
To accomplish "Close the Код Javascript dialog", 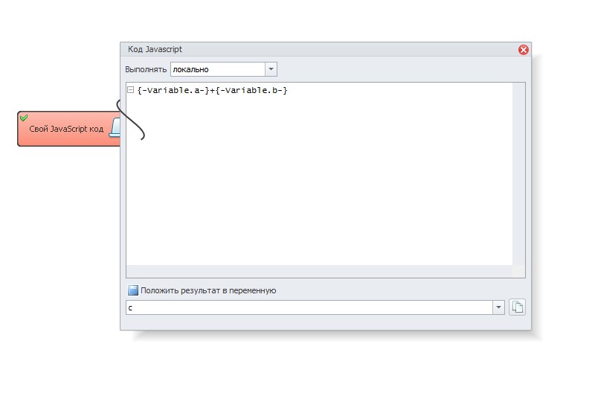I will (x=524, y=50).
